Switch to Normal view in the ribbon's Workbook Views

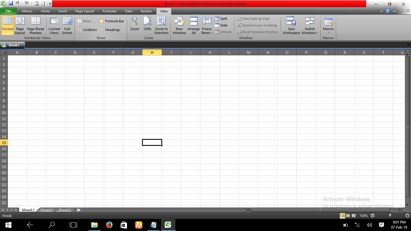(7, 25)
